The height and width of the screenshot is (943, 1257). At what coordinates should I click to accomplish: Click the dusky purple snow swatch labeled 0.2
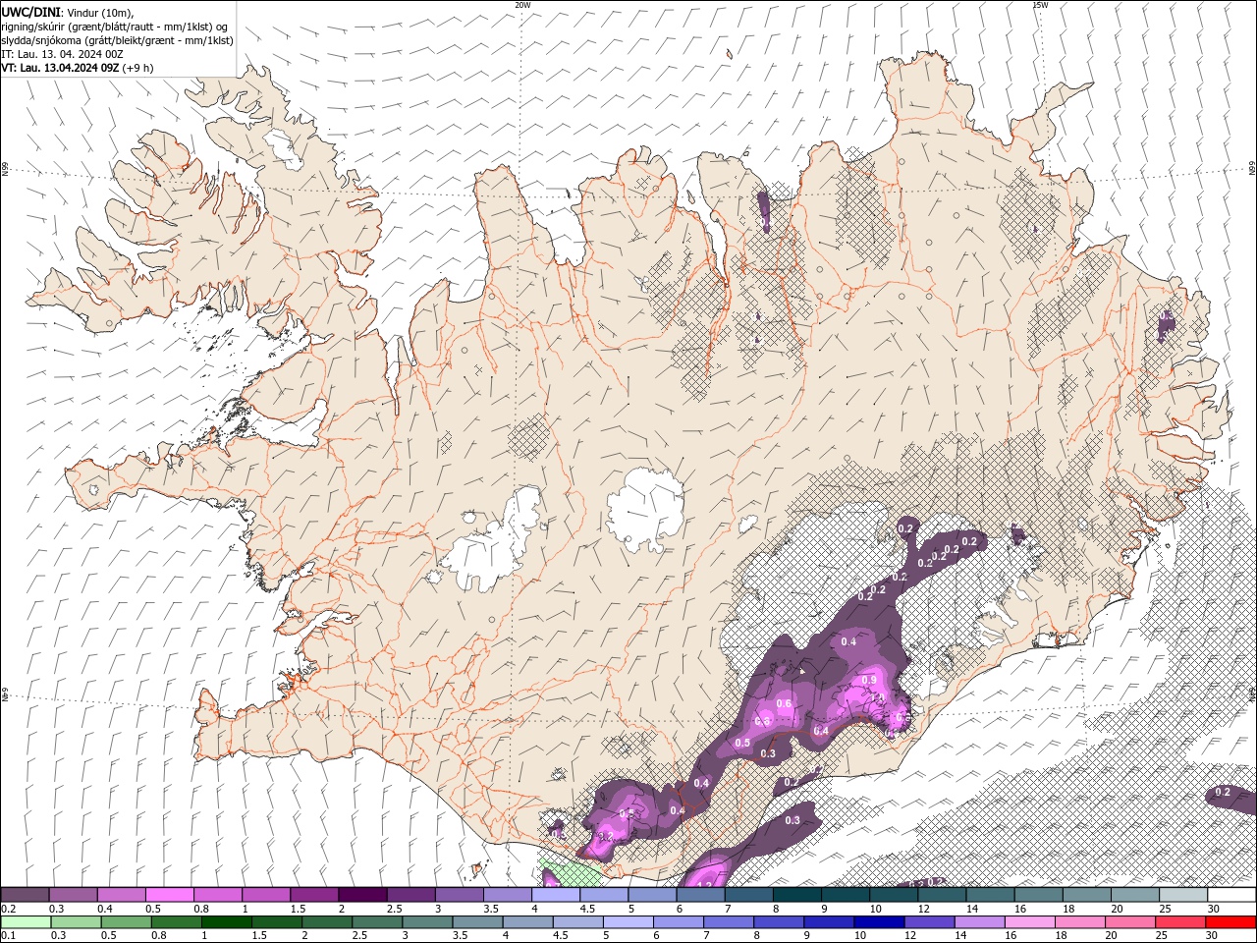(x=26, y=895)
